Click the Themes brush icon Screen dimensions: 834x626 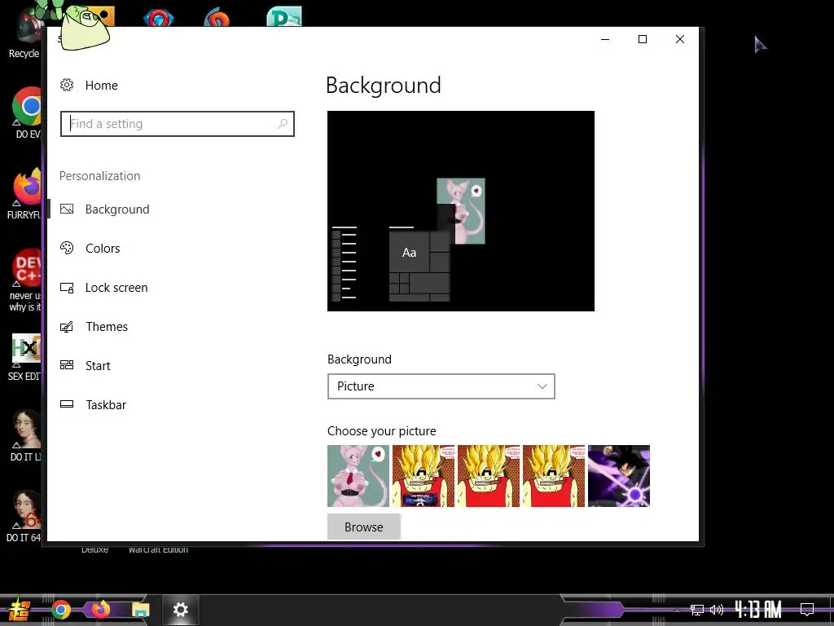coord(67,327)
